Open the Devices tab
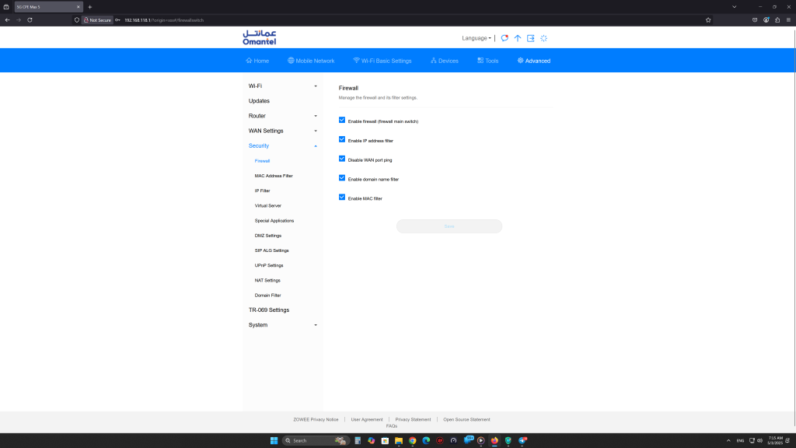Viewport: 796px width, 448px height. (445, 61)
